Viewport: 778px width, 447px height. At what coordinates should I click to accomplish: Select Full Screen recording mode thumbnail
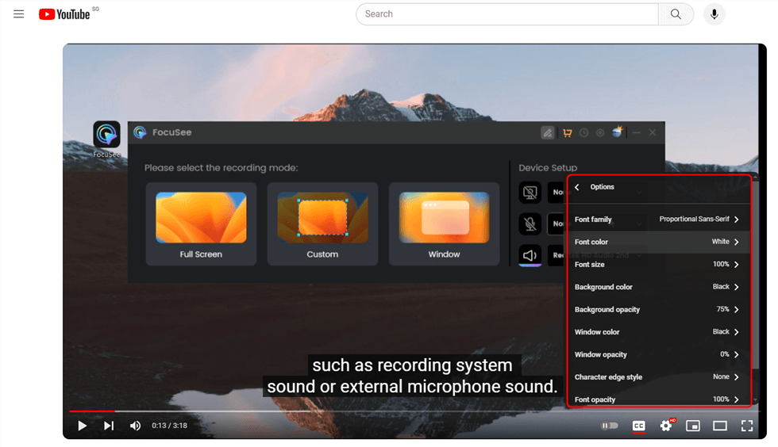(201, 217)
